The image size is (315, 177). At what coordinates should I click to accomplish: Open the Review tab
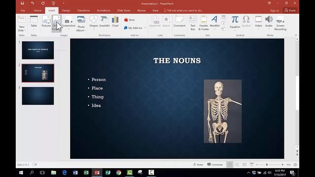(x=141, y=10)
